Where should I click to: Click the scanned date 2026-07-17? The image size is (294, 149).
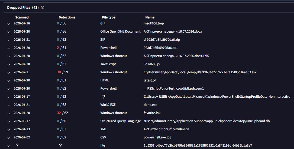click(x=22, y=97)
